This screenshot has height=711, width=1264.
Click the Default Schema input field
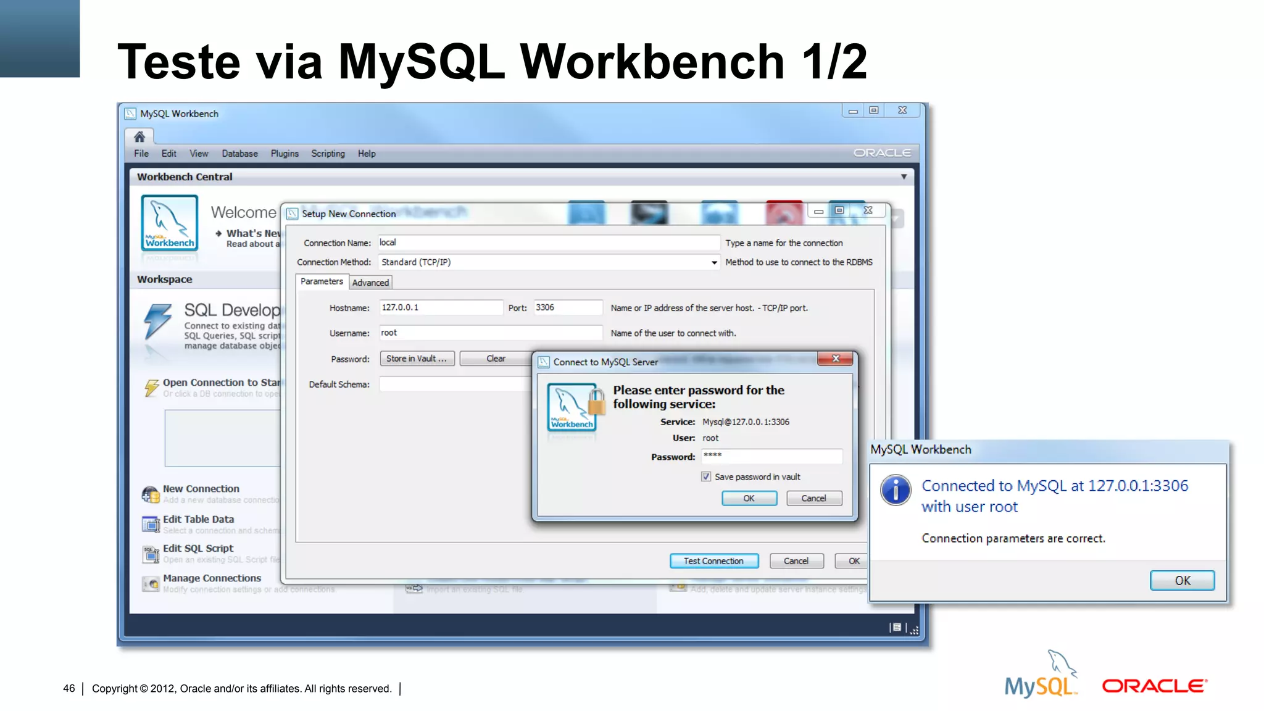point(455,384)
